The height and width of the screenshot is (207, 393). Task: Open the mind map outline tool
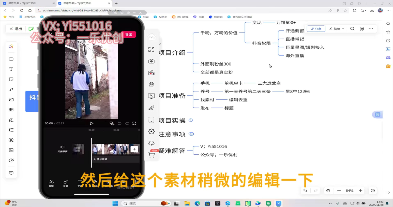point(11,130)
